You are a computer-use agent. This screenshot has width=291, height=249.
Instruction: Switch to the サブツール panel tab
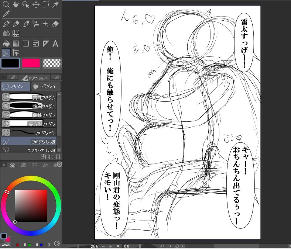[34, 78]
